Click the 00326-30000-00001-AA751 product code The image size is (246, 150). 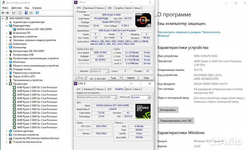pos(210,84)
